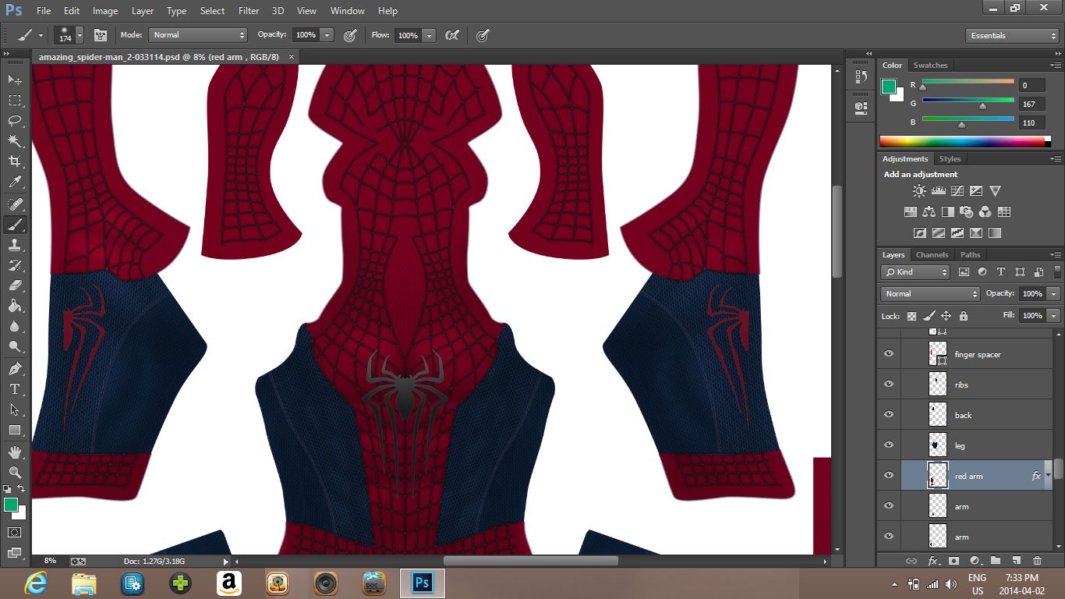Select the Dodge tool
1065x599 pixels.
(x=15, y=346)
